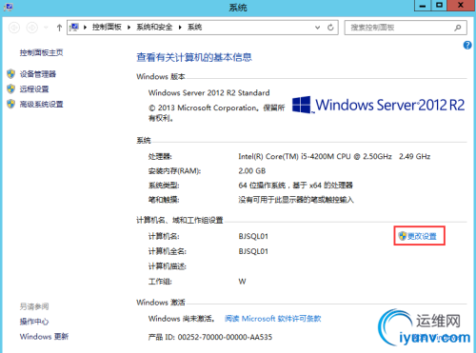The height and width of the screenshot is (353, 476).
Task: Click the computer icon in the address bar
Action: 74,28
